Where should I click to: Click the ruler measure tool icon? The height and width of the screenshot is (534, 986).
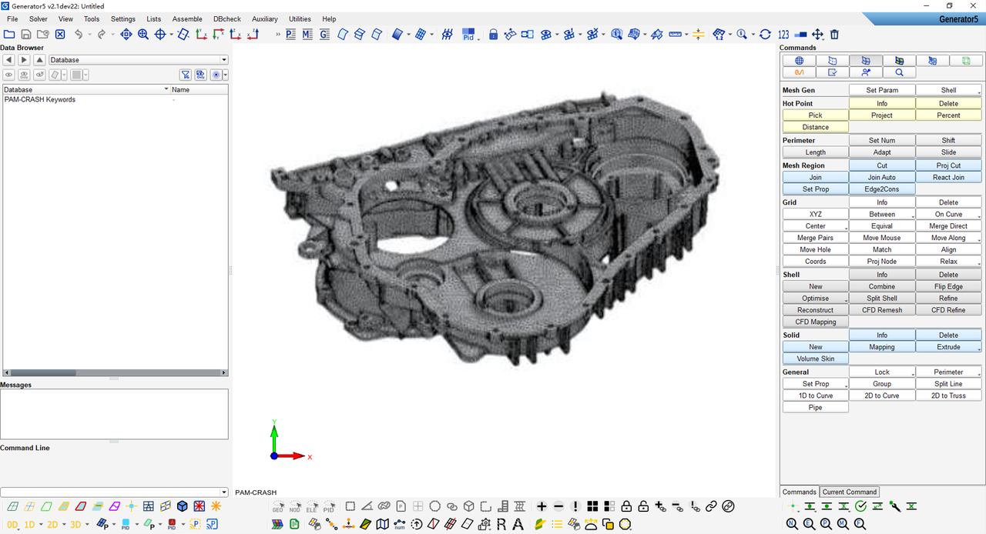(677, 34)
